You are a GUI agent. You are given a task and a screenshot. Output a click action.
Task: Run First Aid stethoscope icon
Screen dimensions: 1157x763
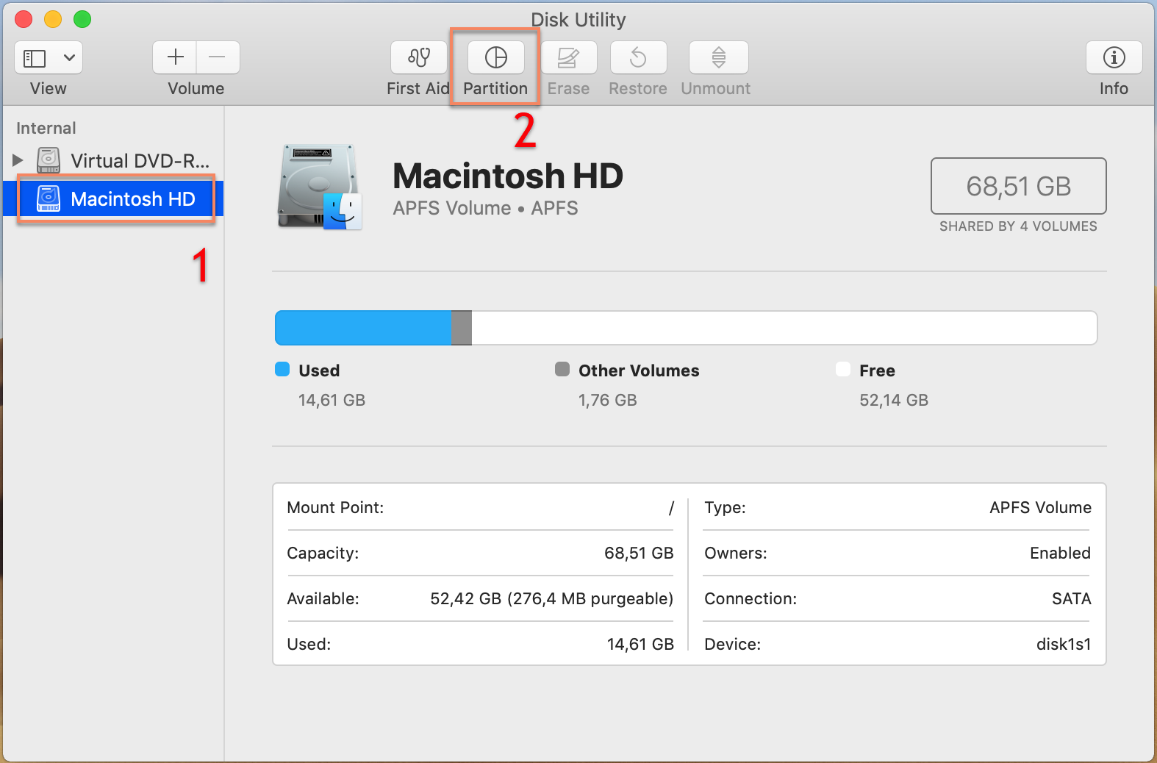pos(419,57)
